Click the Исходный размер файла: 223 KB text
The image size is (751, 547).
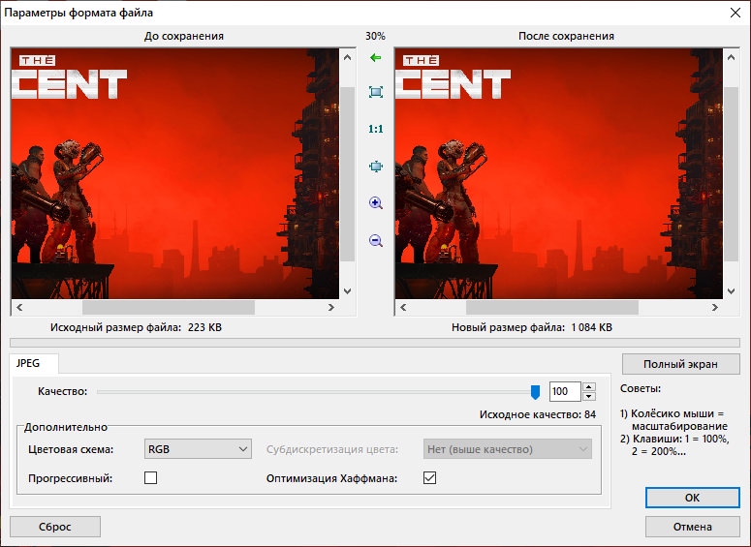(x=136, y=327)
